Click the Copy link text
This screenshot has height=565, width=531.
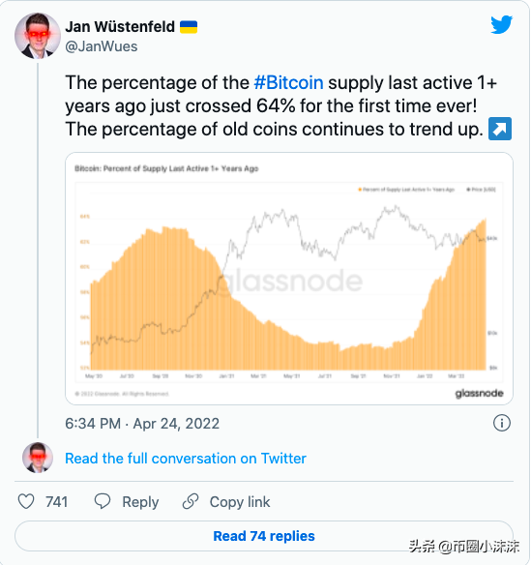click(240, 501)
